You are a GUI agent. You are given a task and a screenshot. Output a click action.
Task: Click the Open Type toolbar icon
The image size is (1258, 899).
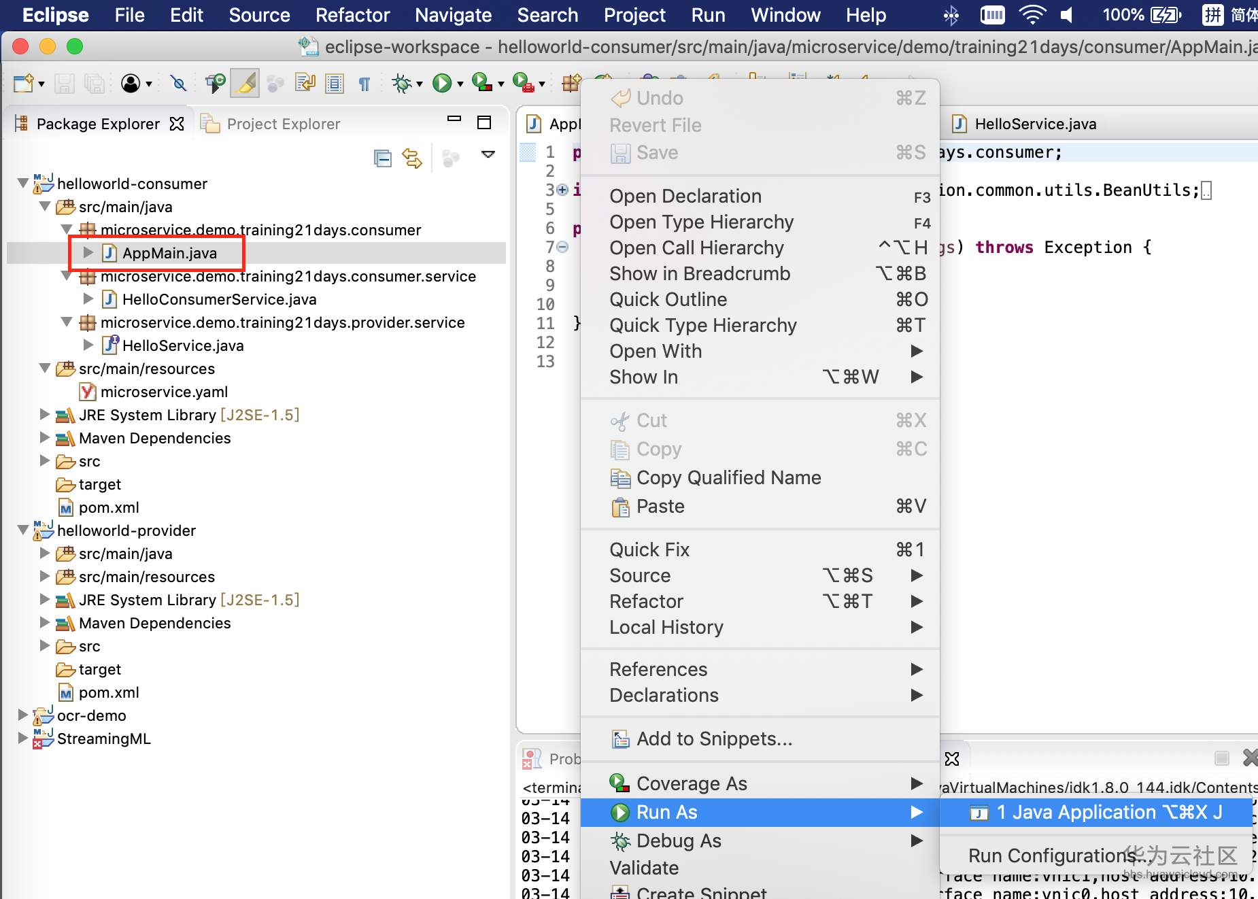coord(215,84)
